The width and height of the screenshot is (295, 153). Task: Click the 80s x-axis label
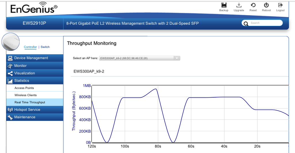[x=158, y=146]
